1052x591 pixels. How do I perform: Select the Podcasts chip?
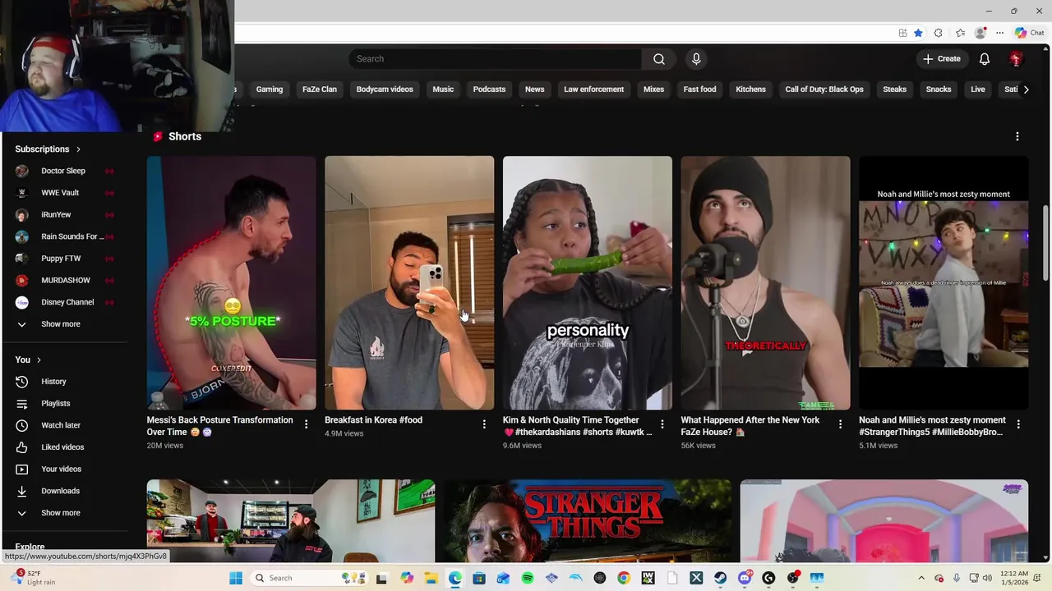(489, 89)
